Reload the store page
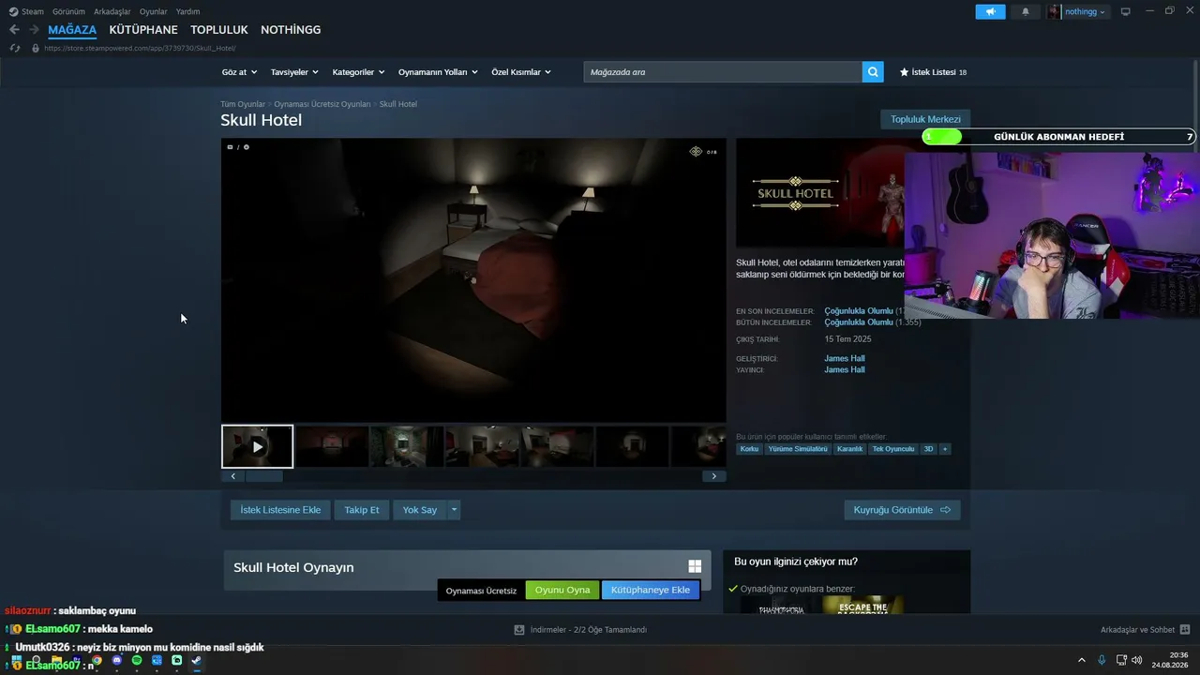Viewport: 1200px width, 675px height. (x=15, y=48)
